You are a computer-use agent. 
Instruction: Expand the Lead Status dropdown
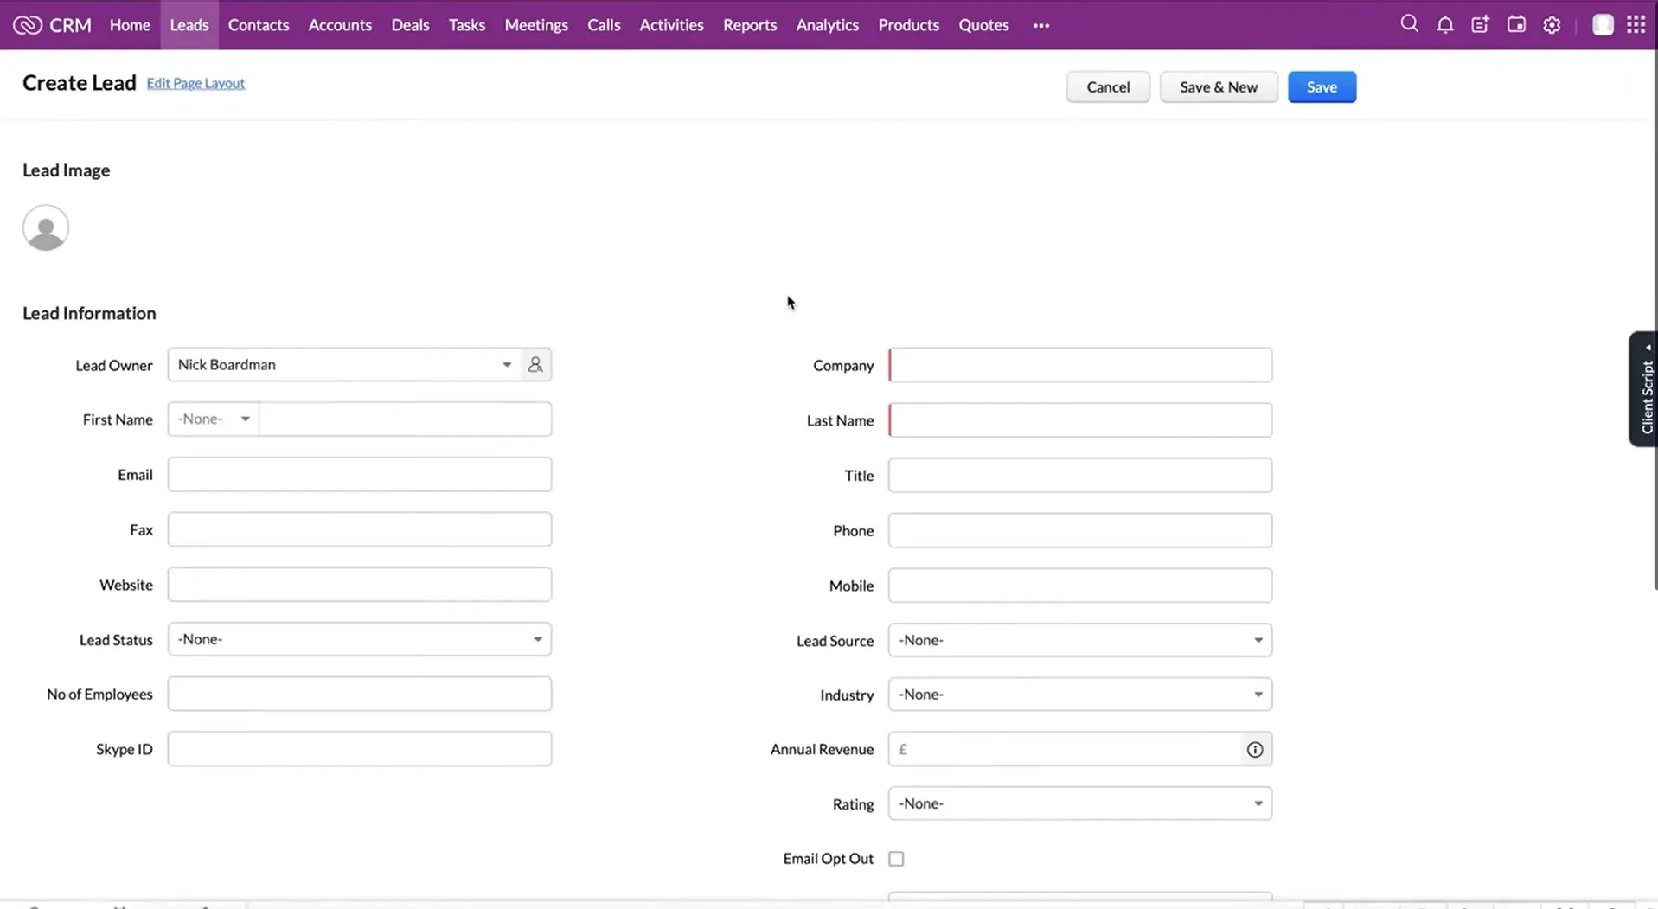[359, 640]
